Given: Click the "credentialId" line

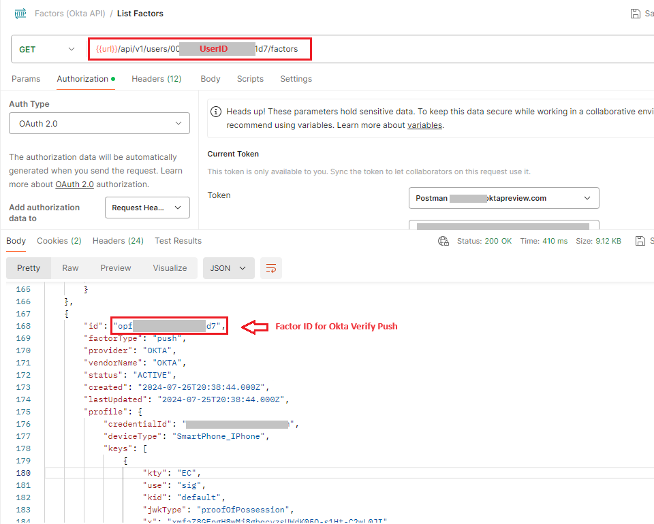Looking at the screenshot, I should [201, 424].
